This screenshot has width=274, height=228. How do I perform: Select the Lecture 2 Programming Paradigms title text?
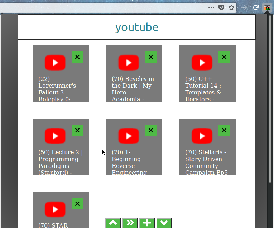61,162
